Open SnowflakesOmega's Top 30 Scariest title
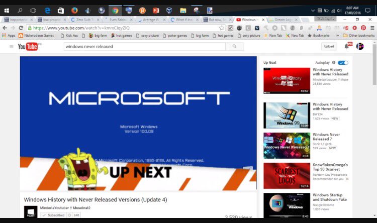The image size is (377, 223). point(330,167)
